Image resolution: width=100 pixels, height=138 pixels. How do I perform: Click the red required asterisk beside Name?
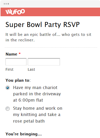tap(20, 53)
